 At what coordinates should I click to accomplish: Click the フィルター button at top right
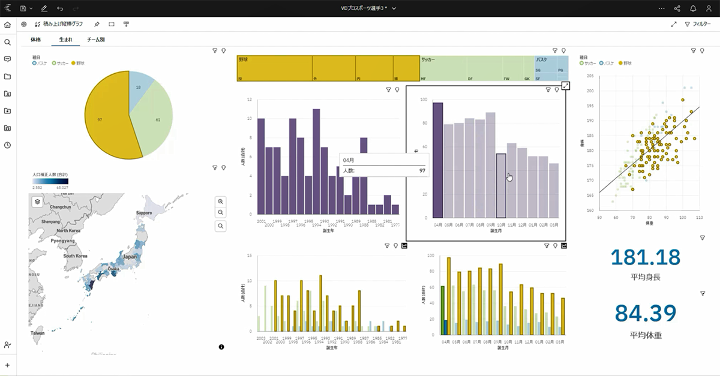(x=701, y=24)
